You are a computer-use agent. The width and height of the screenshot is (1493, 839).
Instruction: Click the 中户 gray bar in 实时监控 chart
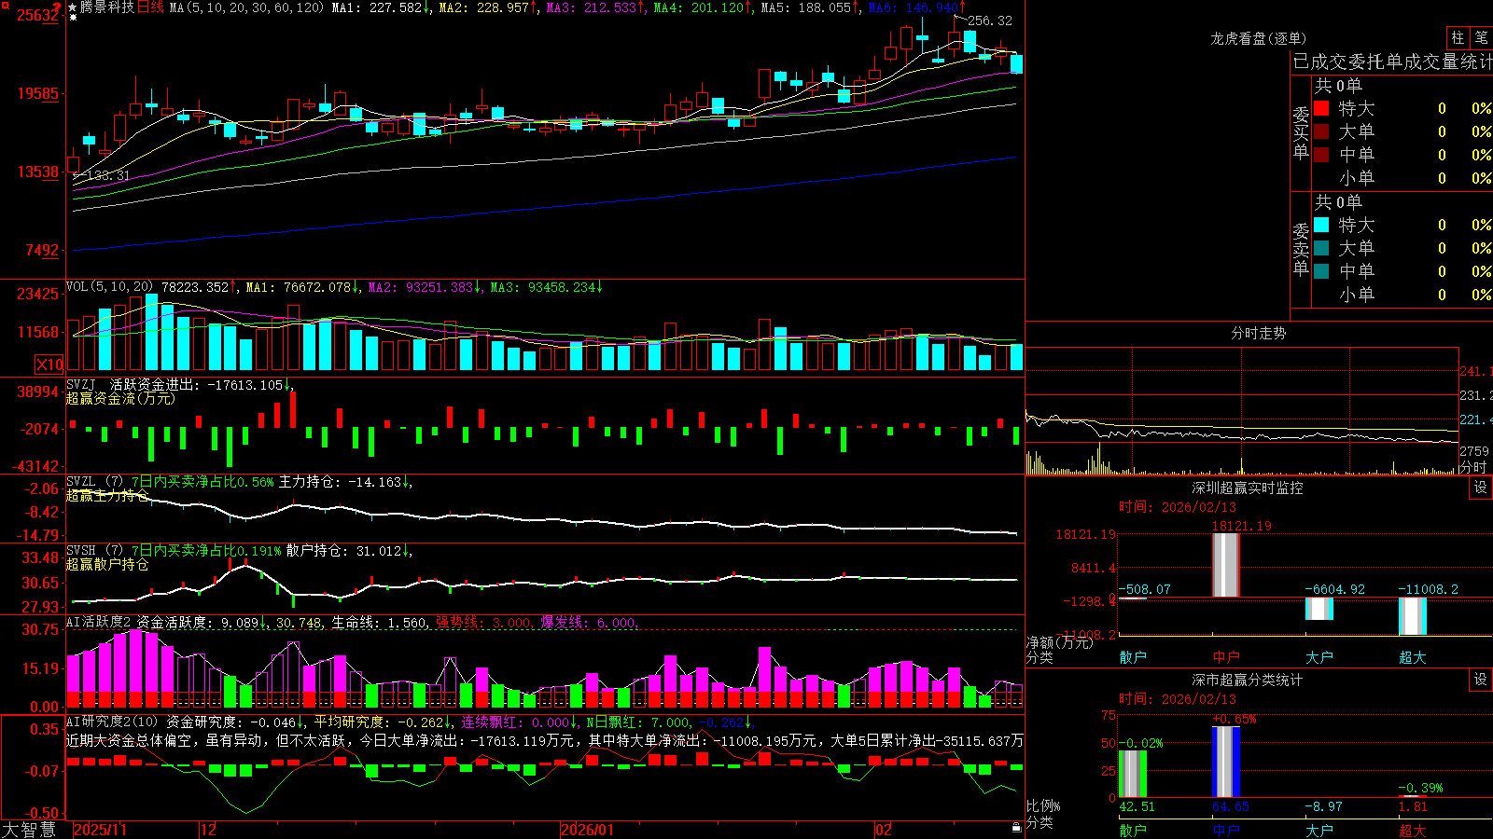[x=1226, y=565]
